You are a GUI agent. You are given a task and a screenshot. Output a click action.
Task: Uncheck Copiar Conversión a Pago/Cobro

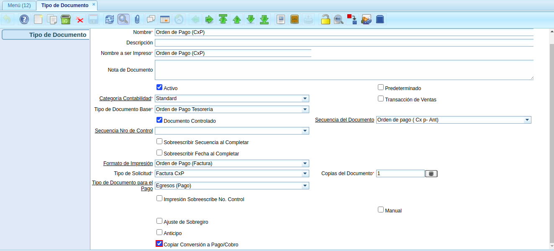click(x=159, y=244)
